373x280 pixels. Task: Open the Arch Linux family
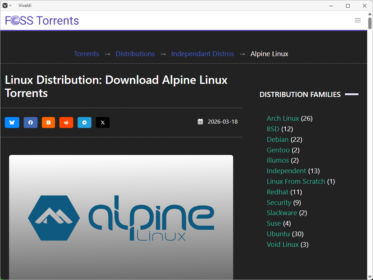[x=283, y=118]
